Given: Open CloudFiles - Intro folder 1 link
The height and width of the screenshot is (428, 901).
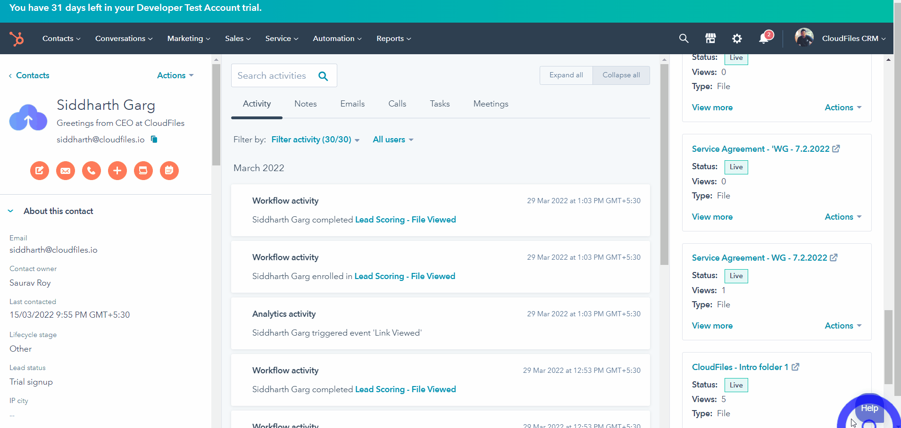Looking at the screenshot, I should tap(740, 367).
